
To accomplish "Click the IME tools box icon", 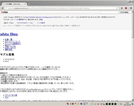I will point(78,104).
